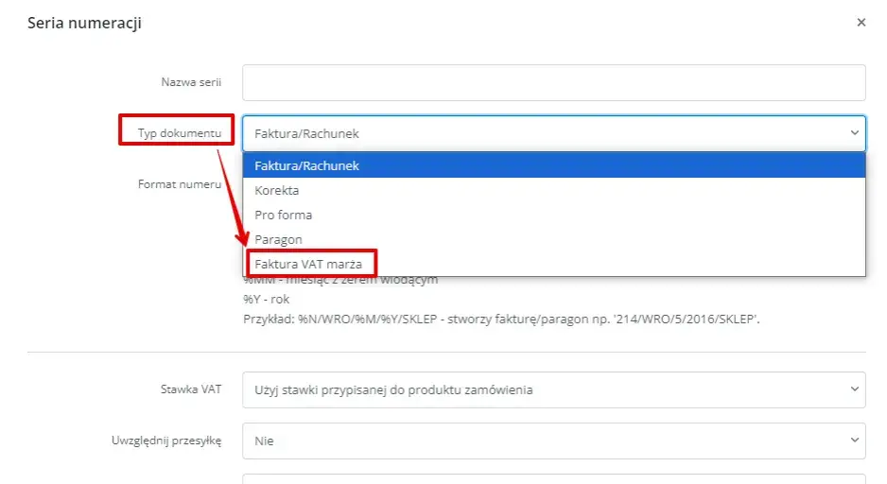Click the Przykład format example text
The height and width of the screenshot is (484, 887).
click(501, 319)
